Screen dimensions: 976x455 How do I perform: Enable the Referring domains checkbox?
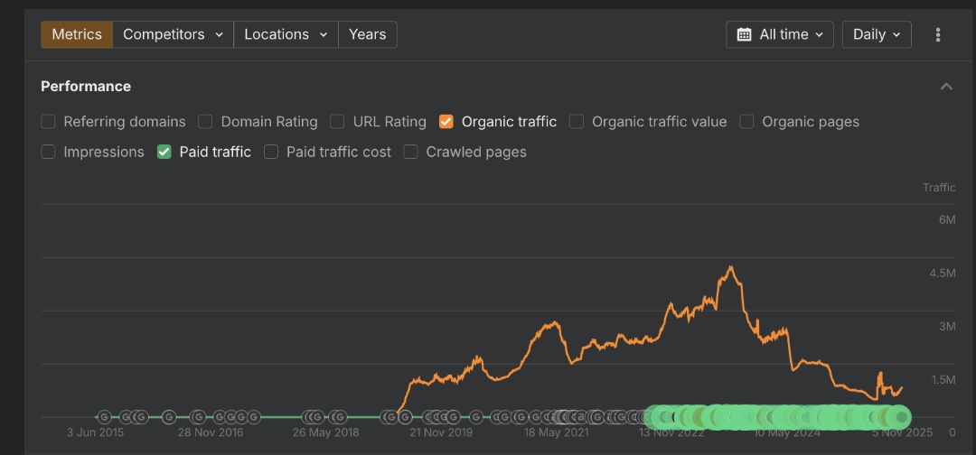click(49, 122)
